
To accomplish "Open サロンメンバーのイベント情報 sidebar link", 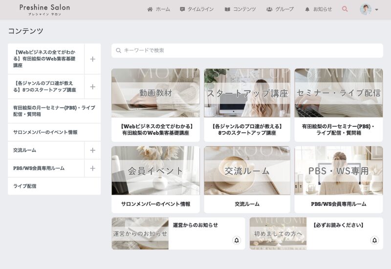I will (45, 132).
